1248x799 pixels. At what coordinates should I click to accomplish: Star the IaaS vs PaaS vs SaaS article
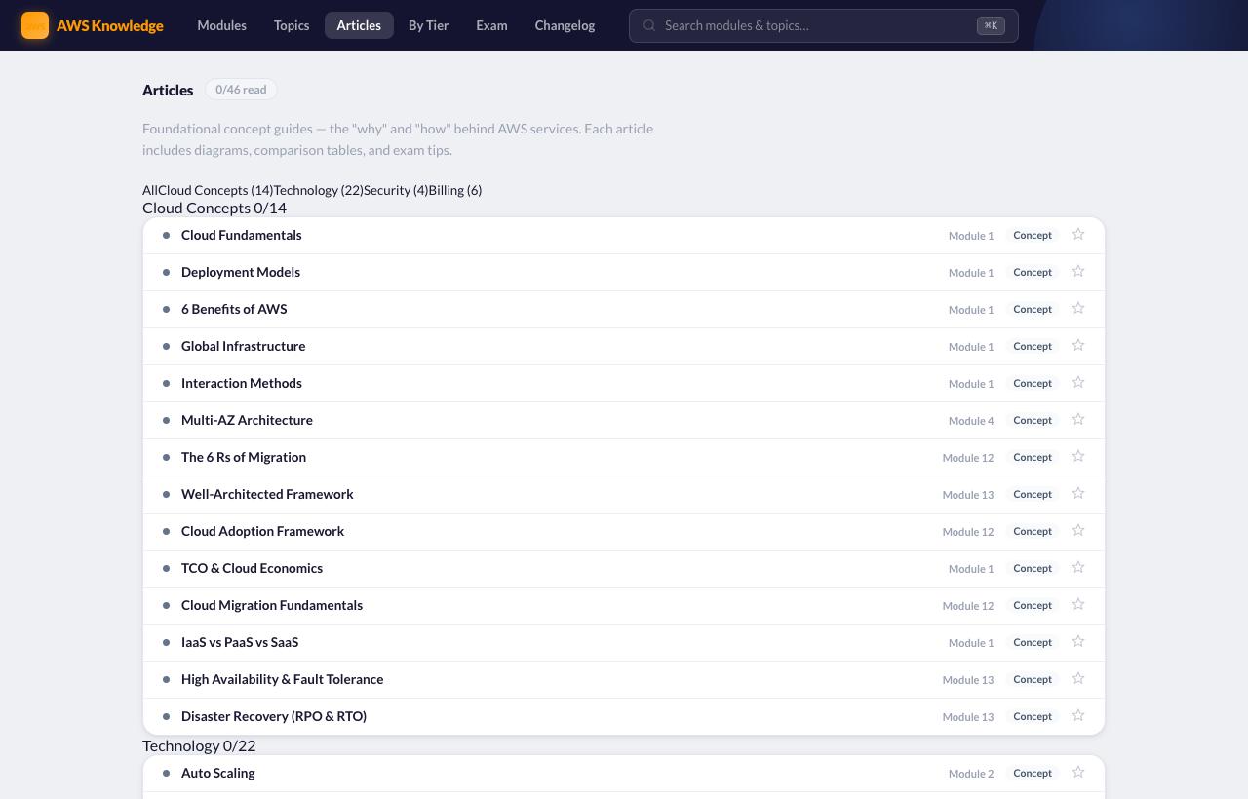point(1078,642)
